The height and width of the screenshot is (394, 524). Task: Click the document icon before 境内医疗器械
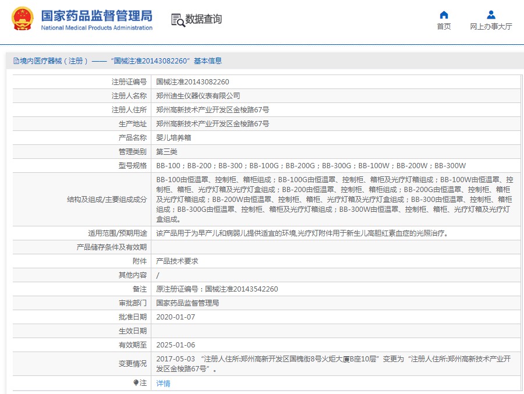click(x=16, y=61)
